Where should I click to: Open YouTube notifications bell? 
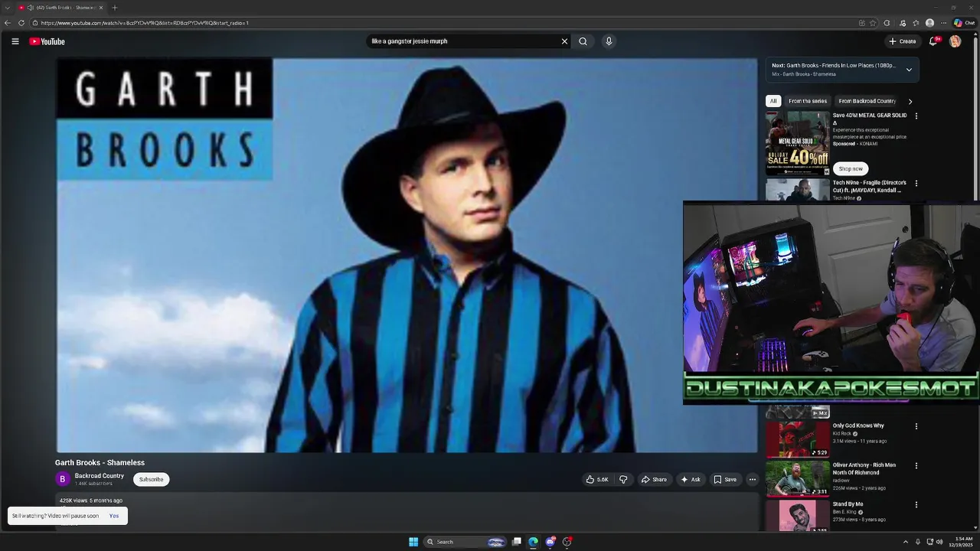(933, 41)
